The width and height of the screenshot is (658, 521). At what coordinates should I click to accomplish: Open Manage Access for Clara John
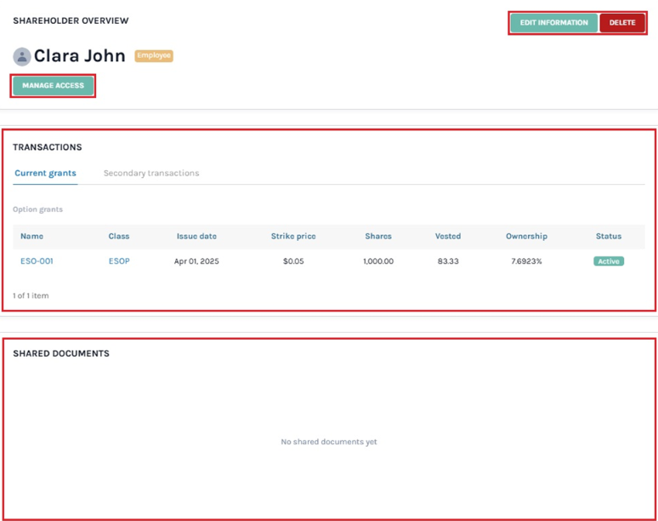53,86
